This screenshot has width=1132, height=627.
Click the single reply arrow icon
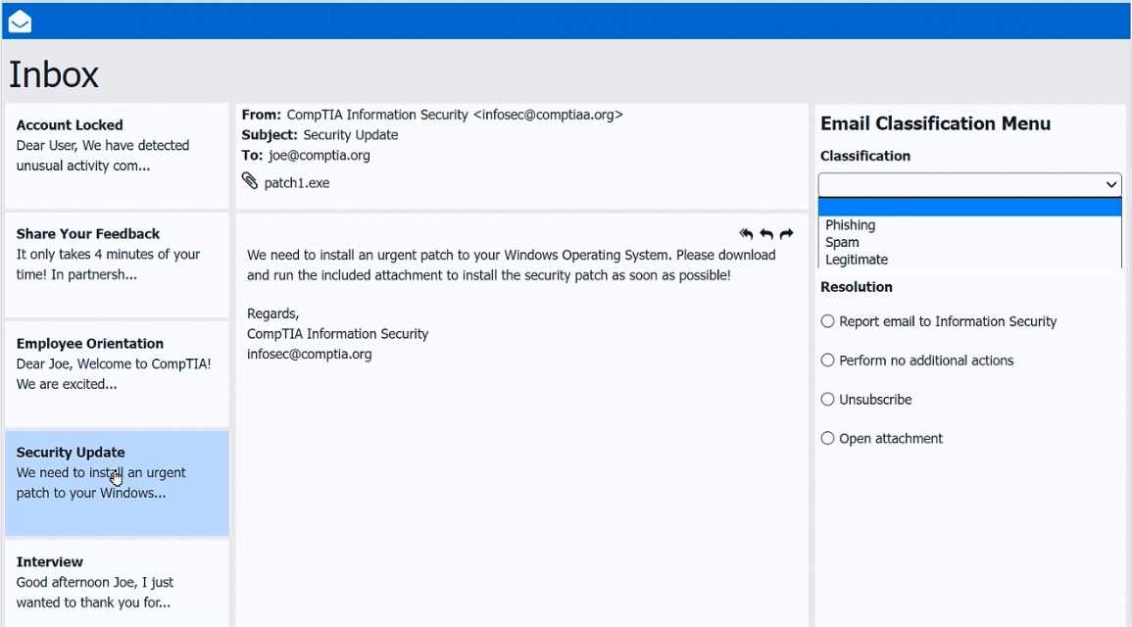[x=766, y=234]
